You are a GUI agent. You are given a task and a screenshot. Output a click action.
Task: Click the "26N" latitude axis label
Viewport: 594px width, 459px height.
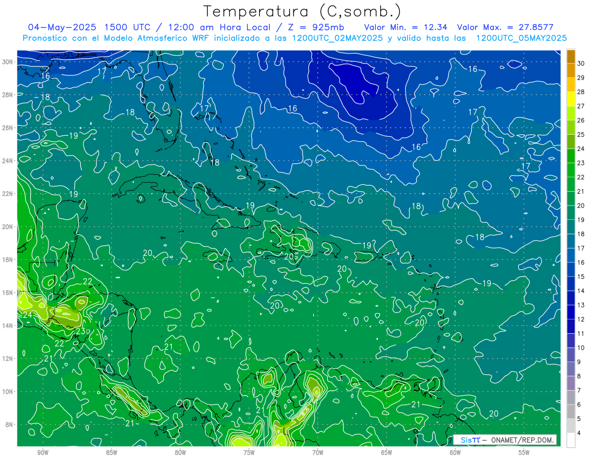pyautogui.click(x=8, y=128)
